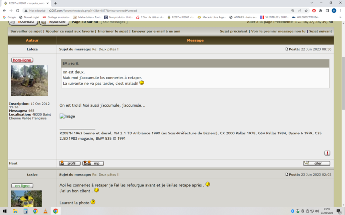Click the taskbar volume icon
The height and width of the screenshot is (215, 345).
click(317, 211)
